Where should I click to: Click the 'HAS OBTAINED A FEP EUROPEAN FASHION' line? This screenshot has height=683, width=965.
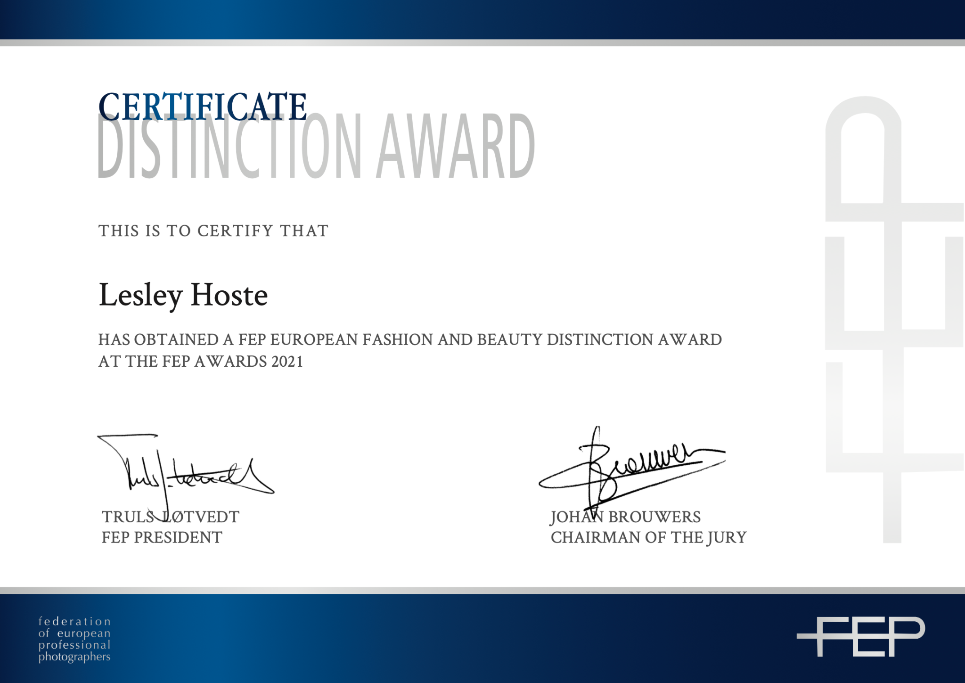tap(410, 339)
